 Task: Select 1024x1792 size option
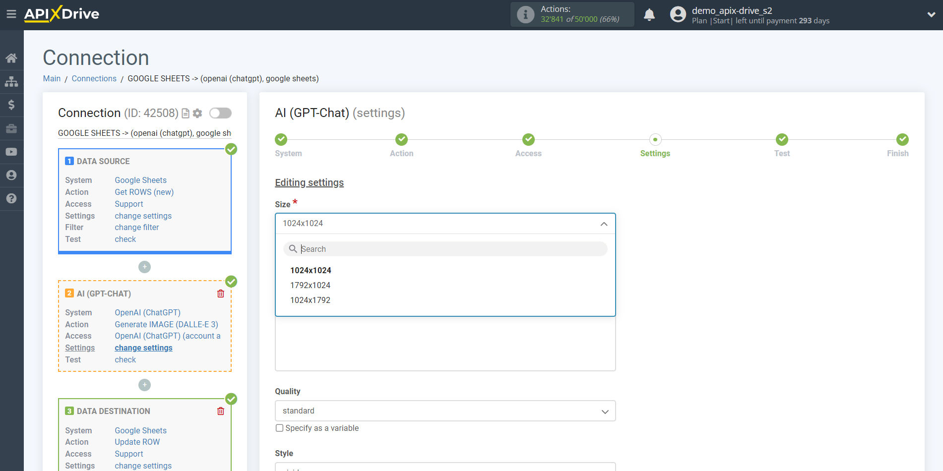310,300
